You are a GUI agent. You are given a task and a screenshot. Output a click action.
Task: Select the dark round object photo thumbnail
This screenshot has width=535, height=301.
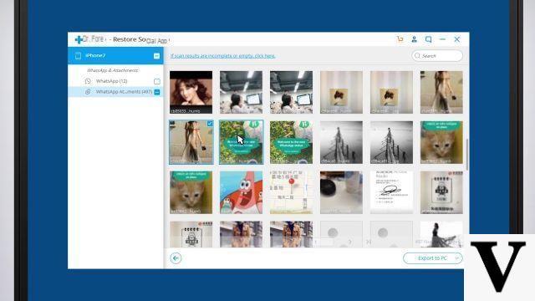tap(341, 192)
